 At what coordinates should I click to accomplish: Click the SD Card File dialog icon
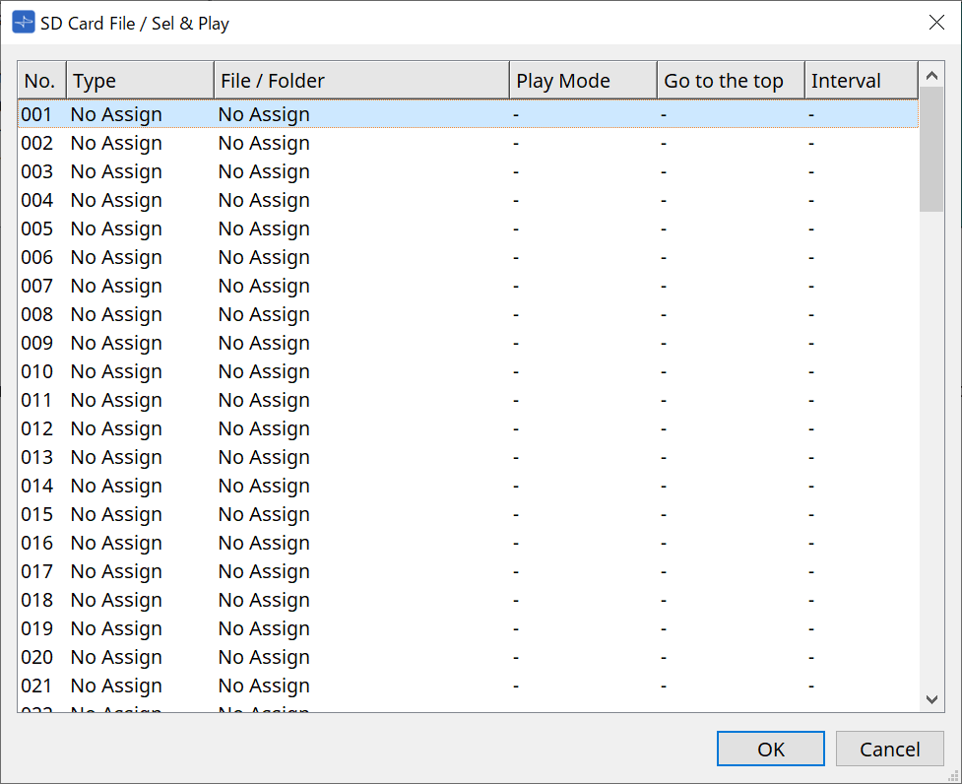pyautogui.click(x=22, y=22)
